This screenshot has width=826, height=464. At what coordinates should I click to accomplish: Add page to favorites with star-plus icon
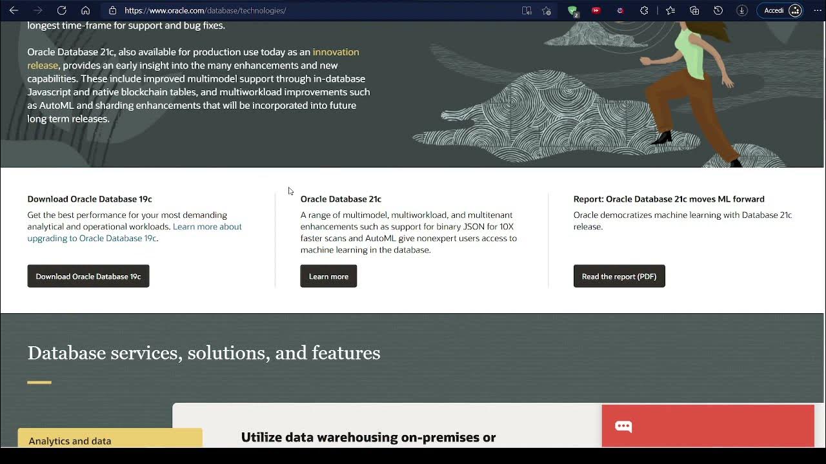pos(547,10)
